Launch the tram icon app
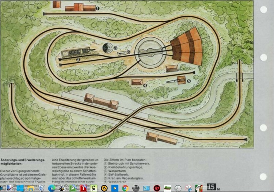The image size is (274, 192). tap(94, 188)
